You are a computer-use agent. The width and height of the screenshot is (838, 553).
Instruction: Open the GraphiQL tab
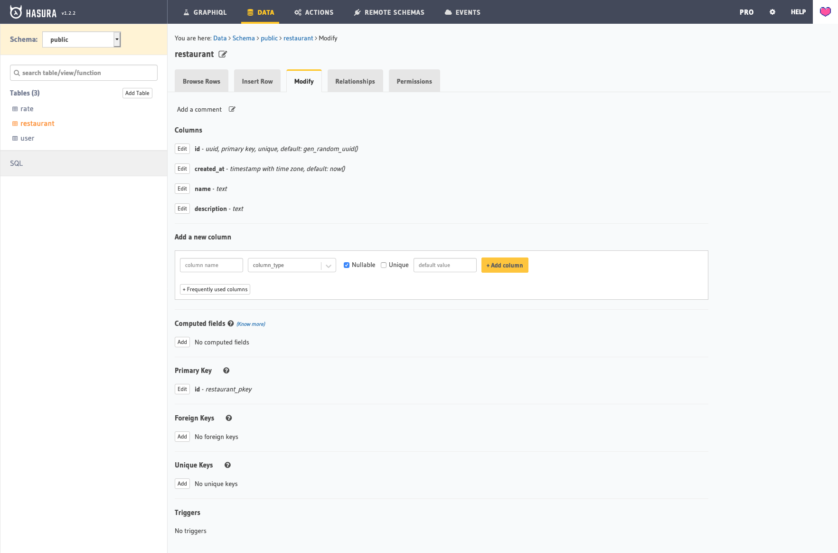[205, 12]
